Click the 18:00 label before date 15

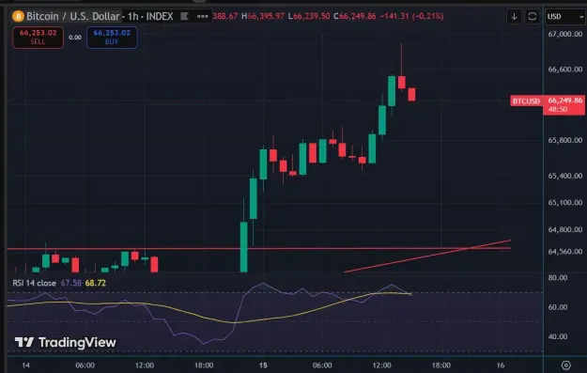coord(204,365)
